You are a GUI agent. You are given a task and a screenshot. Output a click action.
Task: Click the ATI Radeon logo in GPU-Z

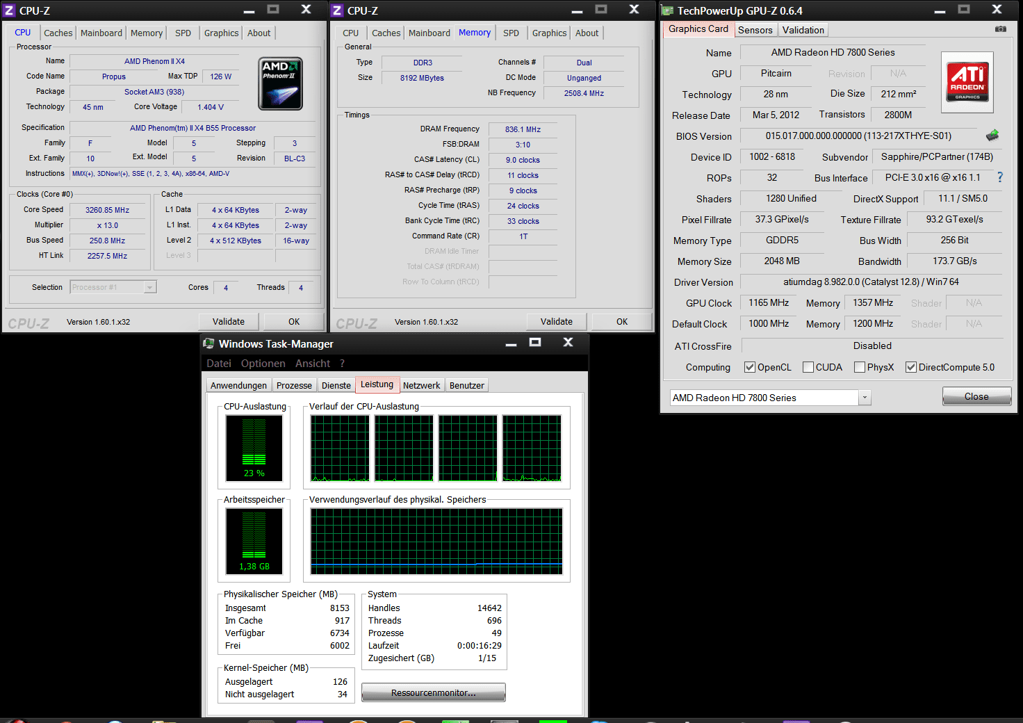pos(967,82)
